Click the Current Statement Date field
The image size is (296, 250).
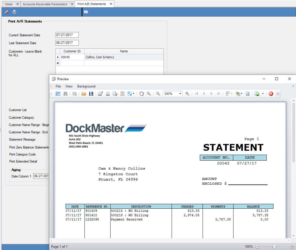pos(67,35)
